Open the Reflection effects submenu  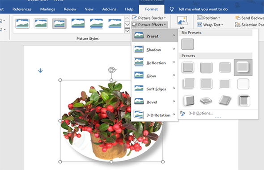coord(154,63)
